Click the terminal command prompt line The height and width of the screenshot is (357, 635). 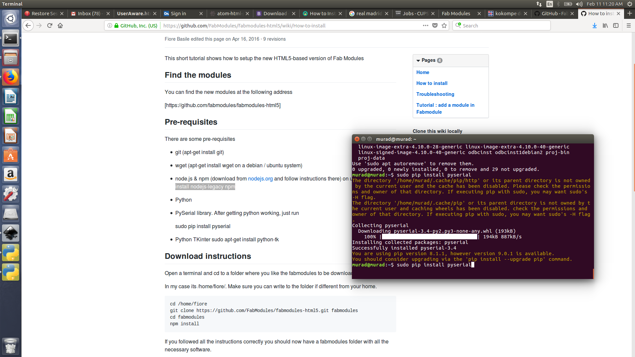(x=413, y=265)
